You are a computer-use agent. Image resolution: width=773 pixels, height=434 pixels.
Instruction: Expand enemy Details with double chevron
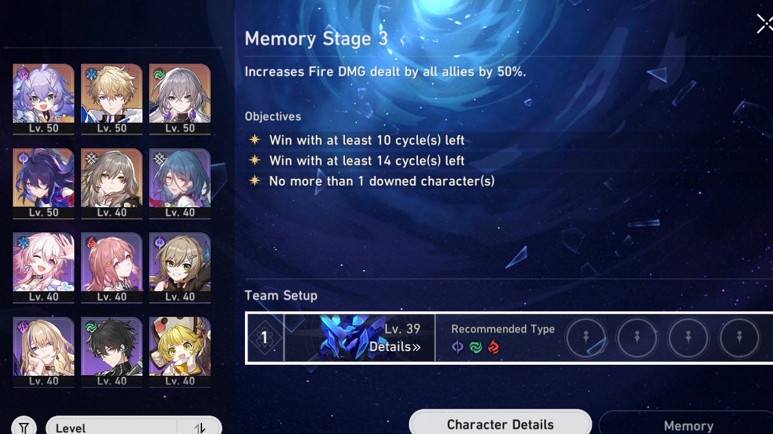pyautogui.click(x=395, y=347)
